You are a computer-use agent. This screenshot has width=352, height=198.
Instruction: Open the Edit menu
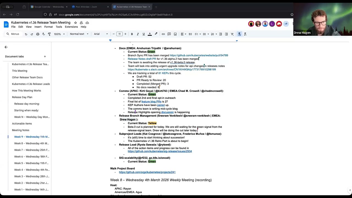[x=21, y=27]
